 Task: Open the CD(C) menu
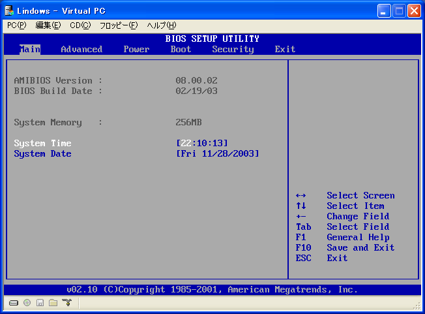(x=81, y=25)
